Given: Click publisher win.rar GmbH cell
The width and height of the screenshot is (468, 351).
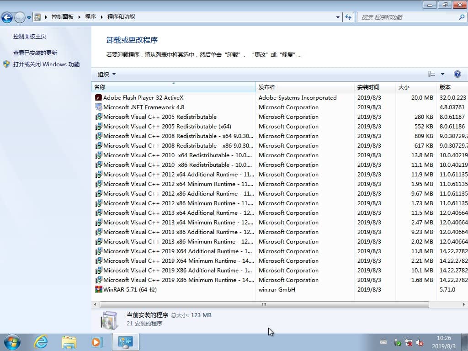Looking at the screenshot, I should (x=277, y=289).
